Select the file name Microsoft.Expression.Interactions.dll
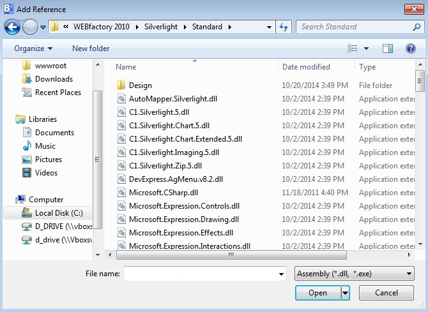 coord(190,246)
